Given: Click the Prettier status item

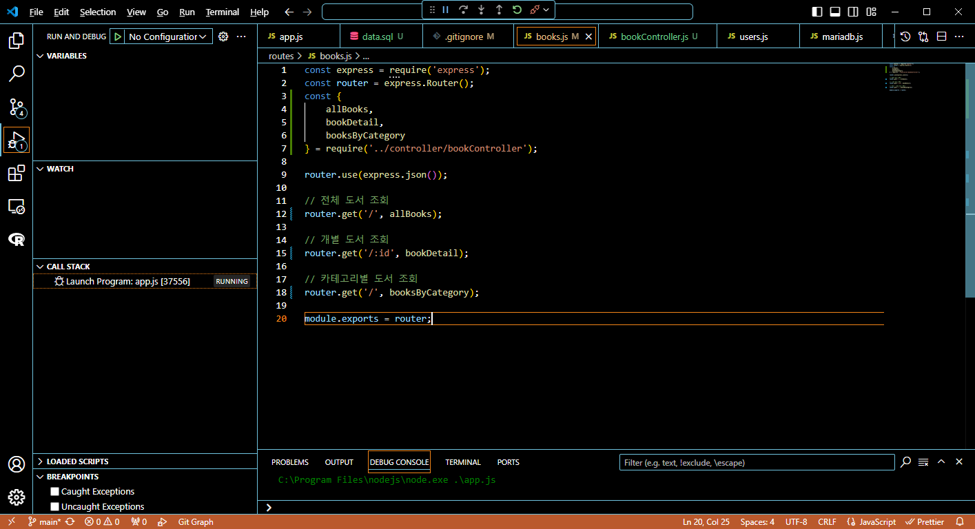Looking at the screenshot, I should (x=925, y=522).
